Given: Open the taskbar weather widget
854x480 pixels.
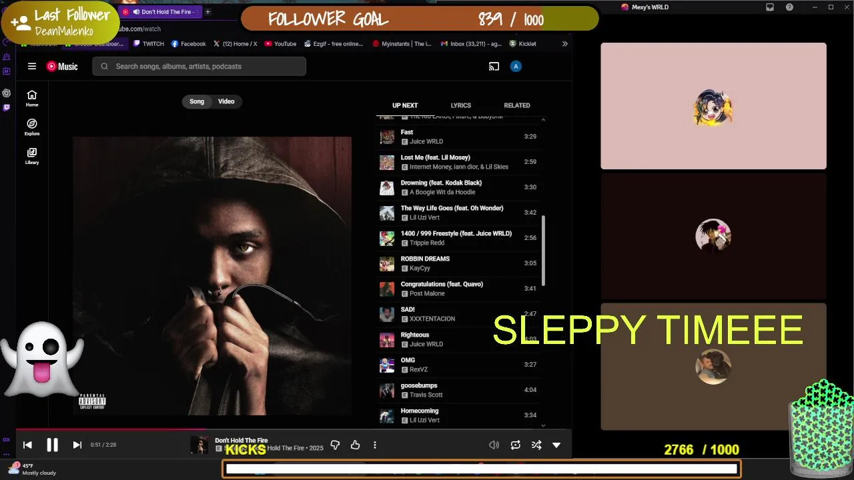Looking at the screenshot, I should (33, 469).
